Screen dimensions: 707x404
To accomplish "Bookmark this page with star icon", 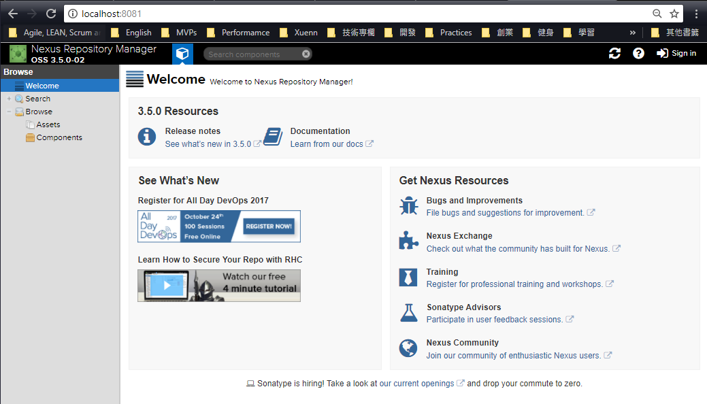I will click(674, 14).
